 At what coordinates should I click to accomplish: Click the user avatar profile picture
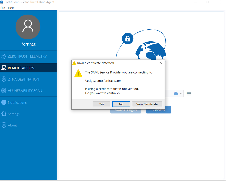[x=28, y=27]
